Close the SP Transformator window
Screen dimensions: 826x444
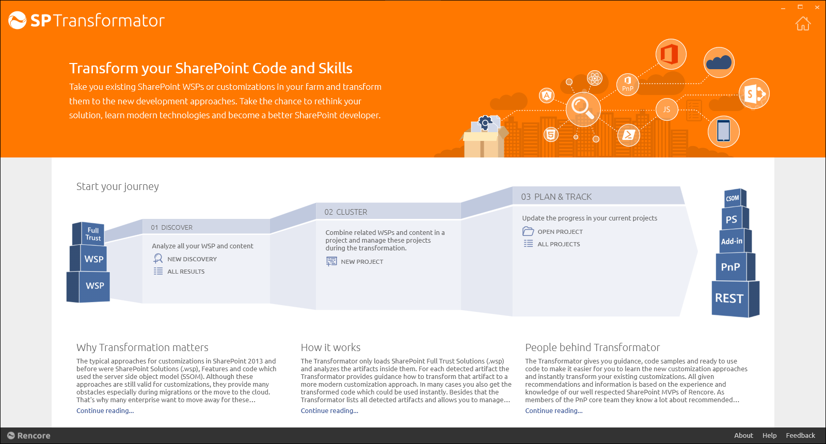coord(817,7)
